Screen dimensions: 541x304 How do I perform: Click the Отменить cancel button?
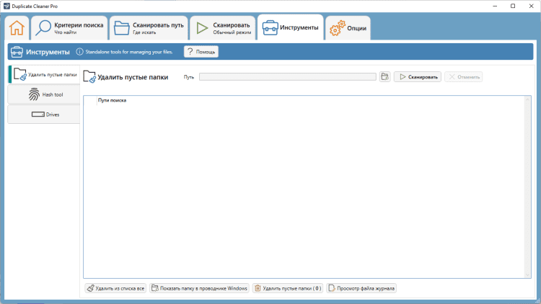(463, 77)
